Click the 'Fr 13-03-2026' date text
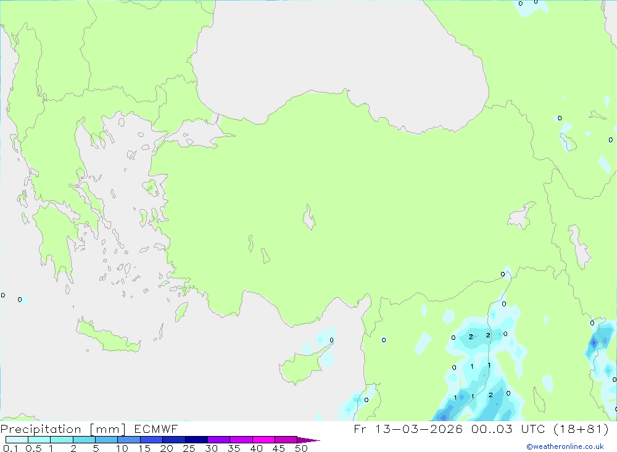Screen dimensions: 617x452 pos(408,429)
